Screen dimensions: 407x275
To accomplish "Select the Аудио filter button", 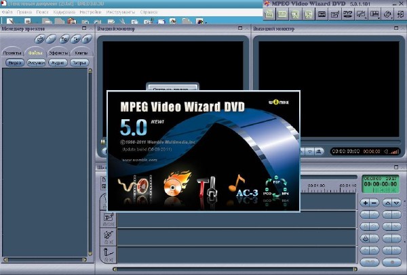I will (58, 62).
